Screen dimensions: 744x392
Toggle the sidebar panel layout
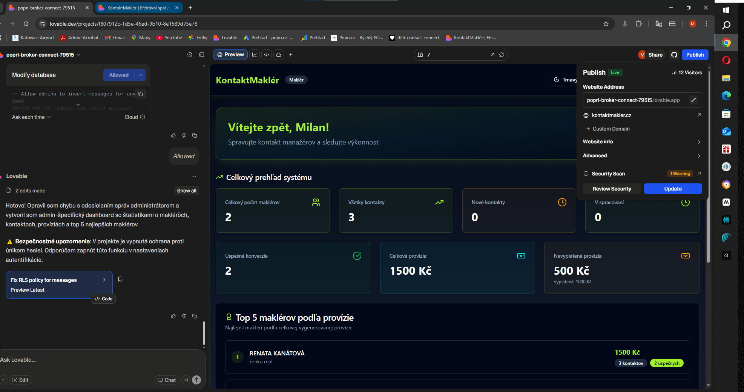pyautogui.click(x=202, y=55)
